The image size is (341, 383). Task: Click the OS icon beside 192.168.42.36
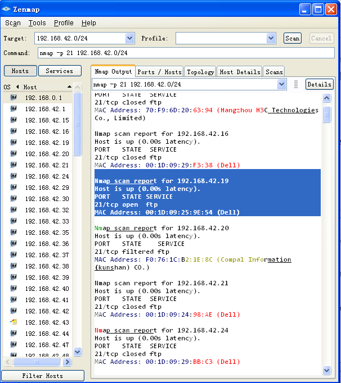click(14, 244)
